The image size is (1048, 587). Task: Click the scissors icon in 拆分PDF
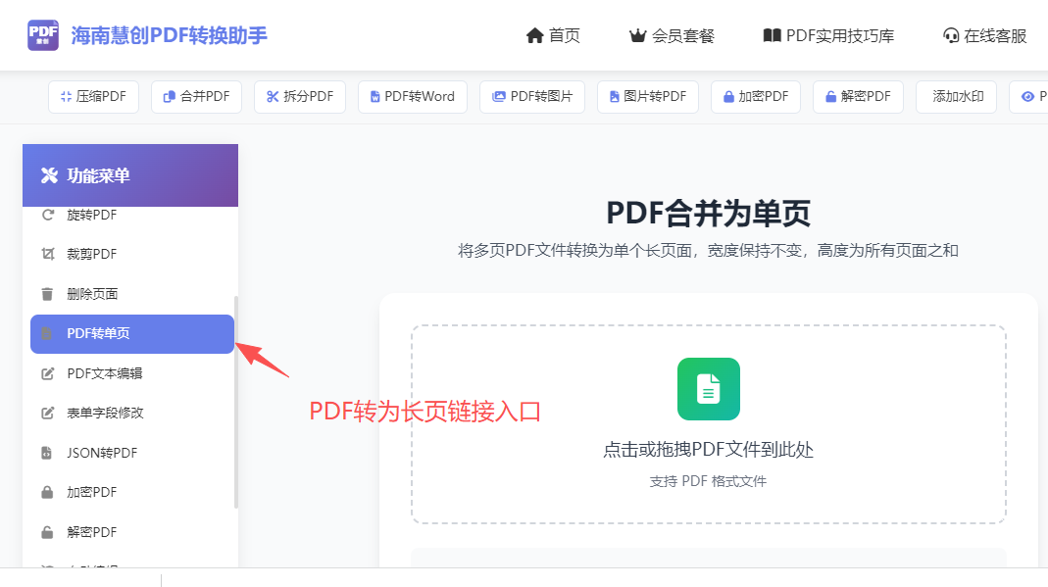point(272,97)
